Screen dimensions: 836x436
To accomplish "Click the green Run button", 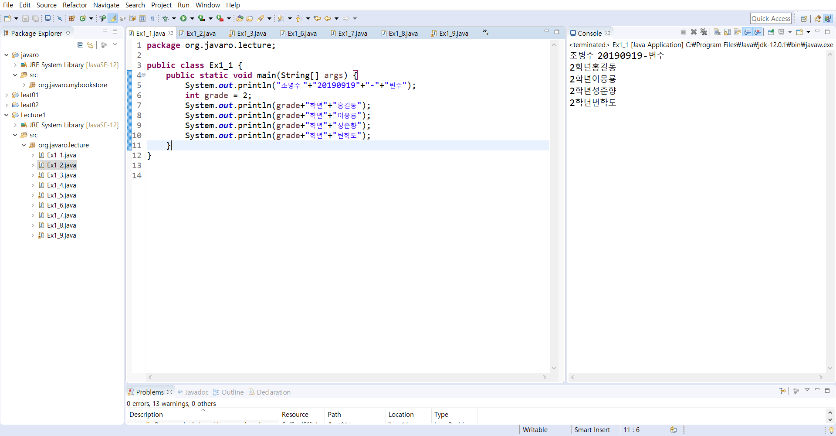I will point(183,18).
